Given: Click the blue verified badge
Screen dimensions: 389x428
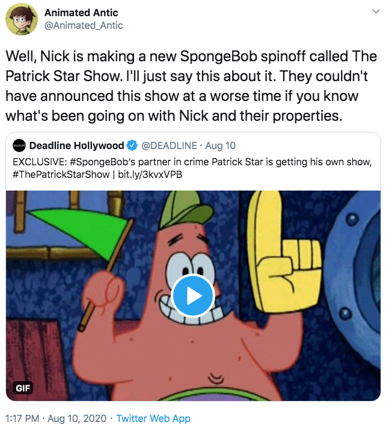Looking at the screenshot, I should 132,145.
